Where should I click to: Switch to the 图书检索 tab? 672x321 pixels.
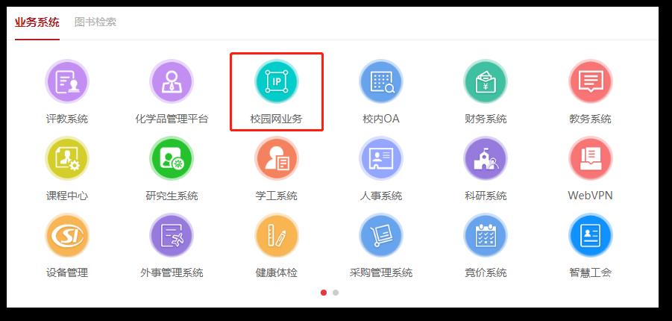(x=95, y=22)
